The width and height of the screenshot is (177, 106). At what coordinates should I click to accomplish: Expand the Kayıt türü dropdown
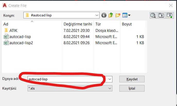tap(70, 88)
